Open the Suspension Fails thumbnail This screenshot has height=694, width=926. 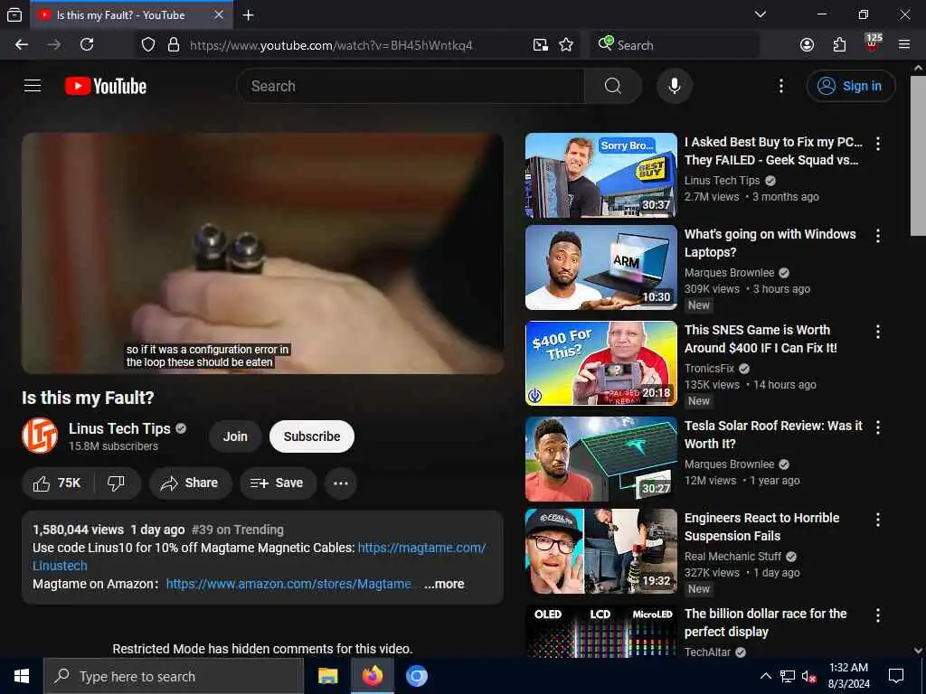601,551
